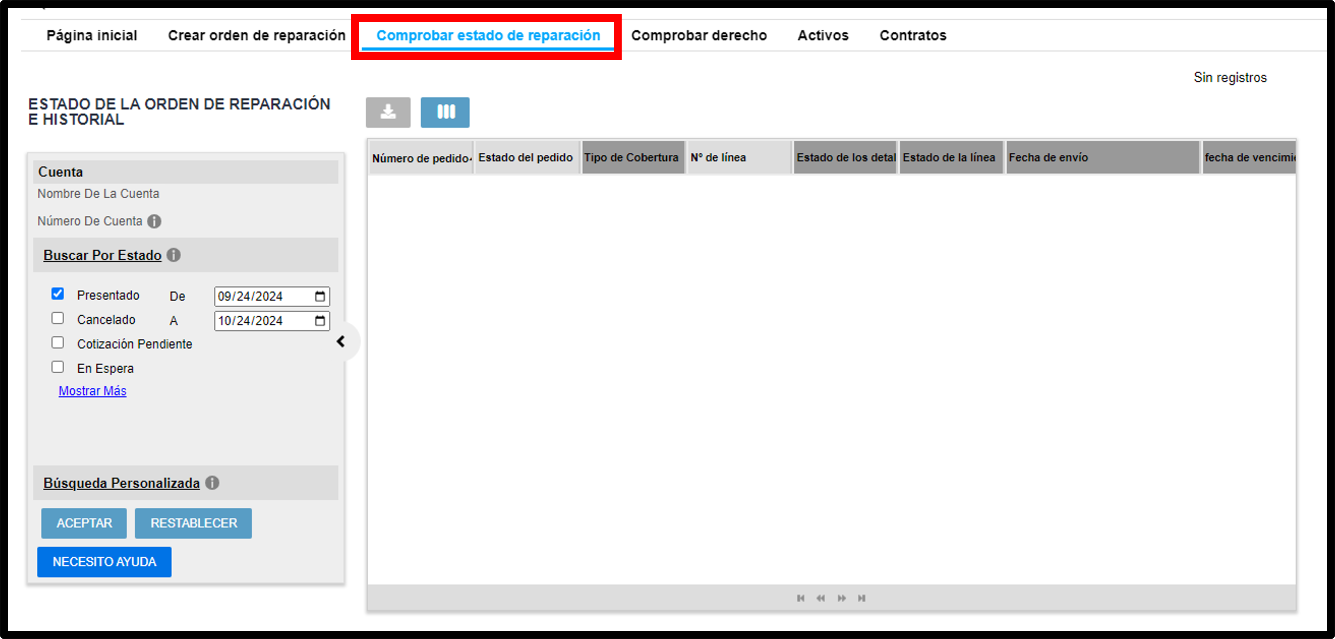Click the Cuenta section header
1335x639 pixels.
pyautogui.click(x=186, y=172)
